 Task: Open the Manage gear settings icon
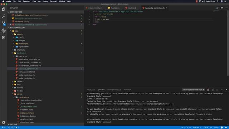pyautogui.click(x=4, y=122)
